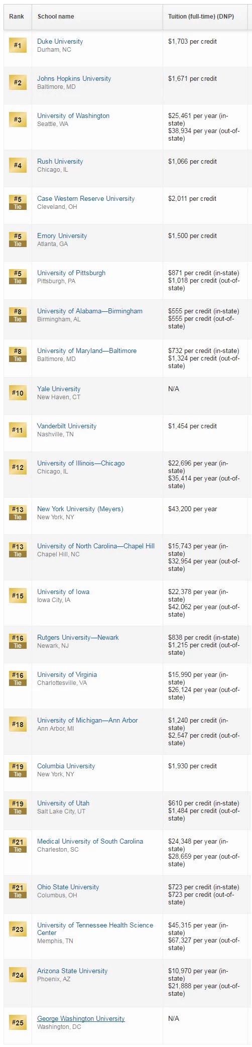This screenshot has width=252, height=1047.
Task: Follow the University of Washington link
Action: click(x=73, y=116)
